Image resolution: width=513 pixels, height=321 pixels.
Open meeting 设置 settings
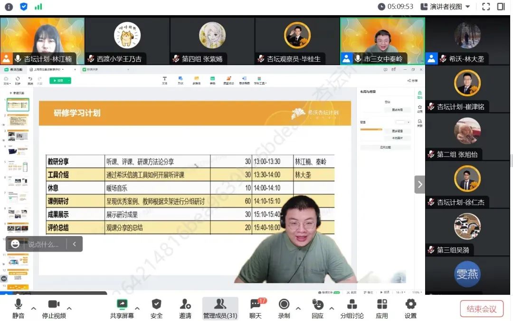click(410, 309)
